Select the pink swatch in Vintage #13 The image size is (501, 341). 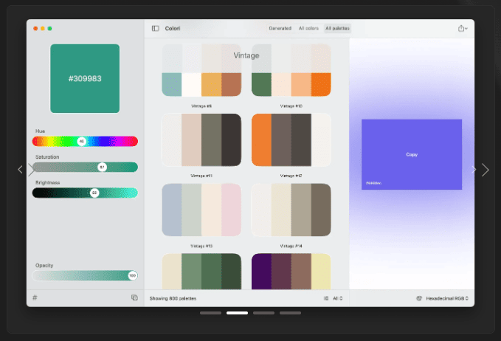pos(232,210)
